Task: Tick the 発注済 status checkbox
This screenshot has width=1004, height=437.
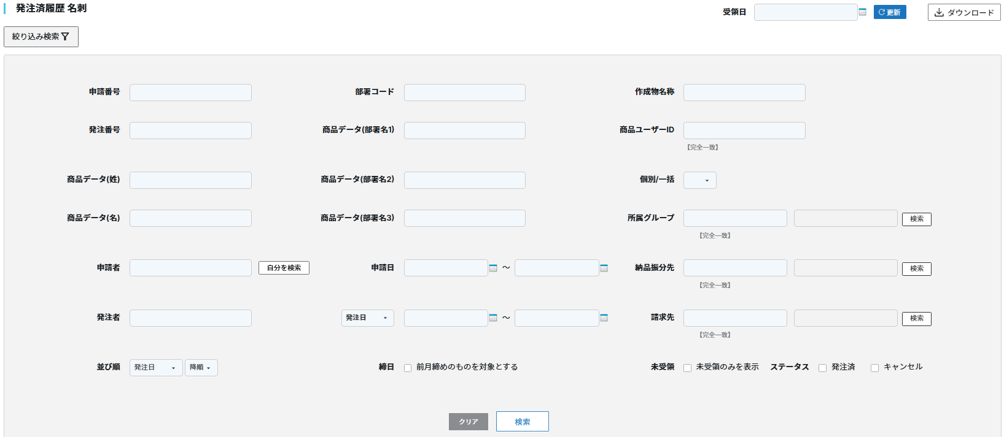Action: [822, 368]
